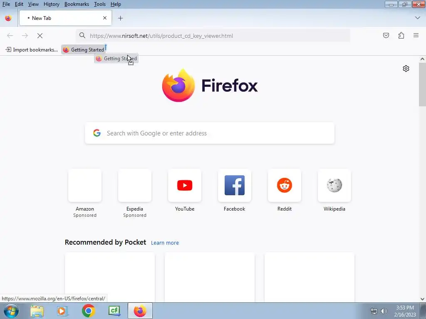Click the third Pocket story card

point(309,277)
